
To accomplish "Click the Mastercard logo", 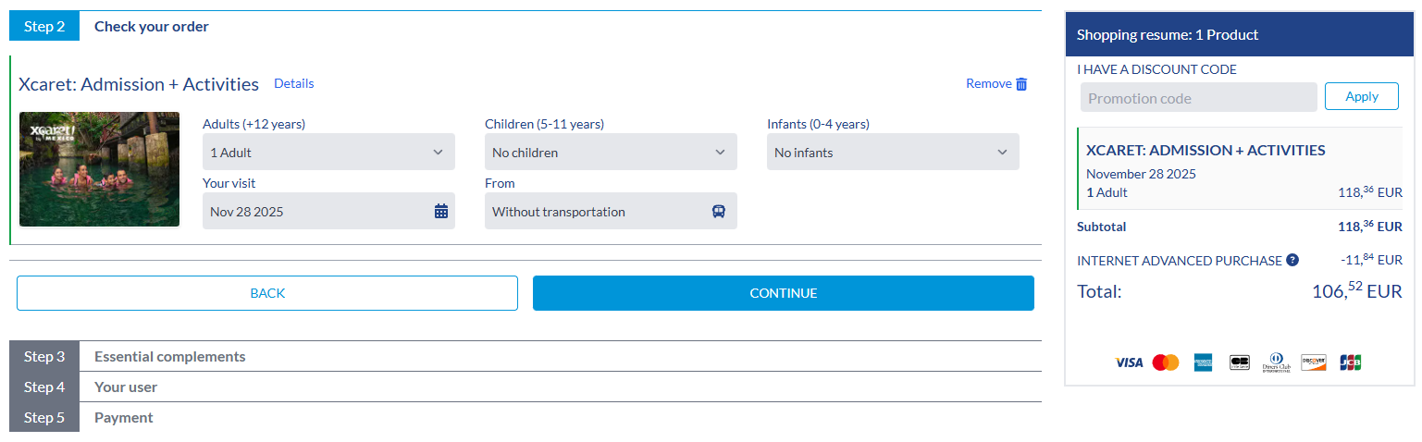I will point(1166,362).
